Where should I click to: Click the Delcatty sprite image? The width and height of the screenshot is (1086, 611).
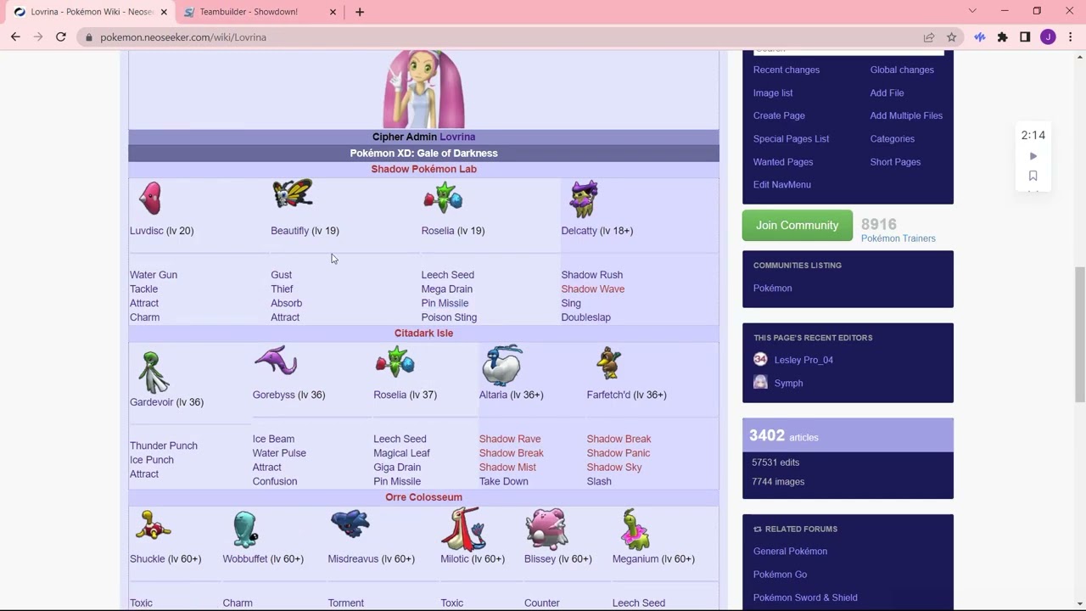(x=584, y=199)
